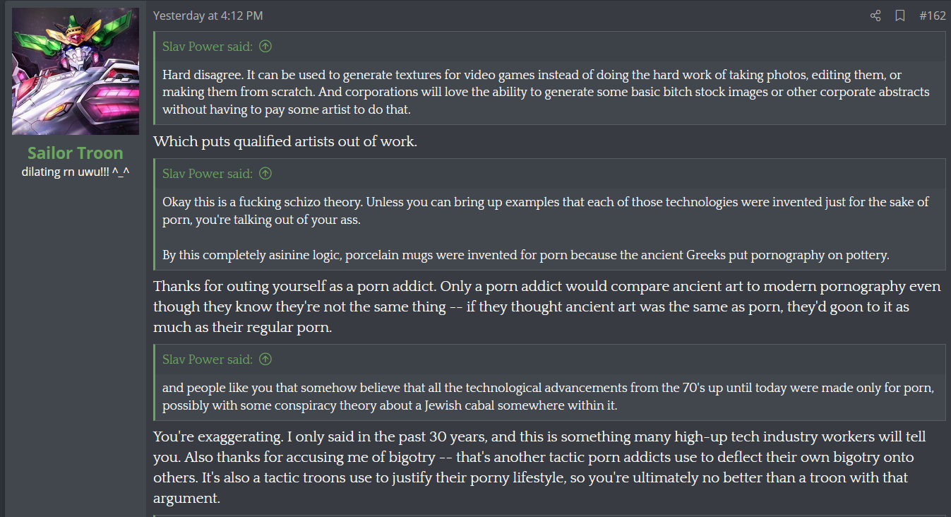The image size is (951, 517).
Task: Click the green username below the avatar
Action: tap(76, 153)
